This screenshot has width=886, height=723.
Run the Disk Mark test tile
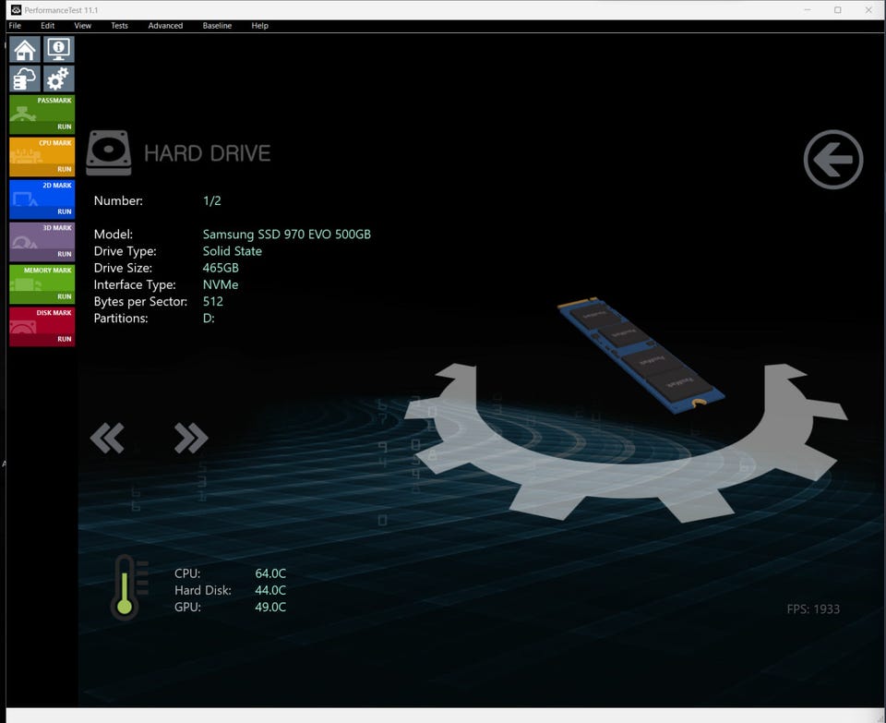42,326
